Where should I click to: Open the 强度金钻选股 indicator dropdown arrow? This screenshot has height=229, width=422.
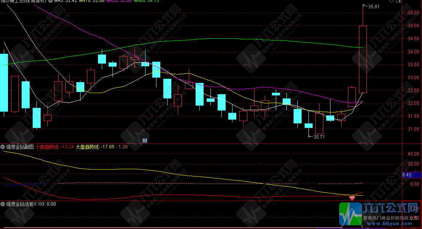pyautogui.click(x=3, y=204)
